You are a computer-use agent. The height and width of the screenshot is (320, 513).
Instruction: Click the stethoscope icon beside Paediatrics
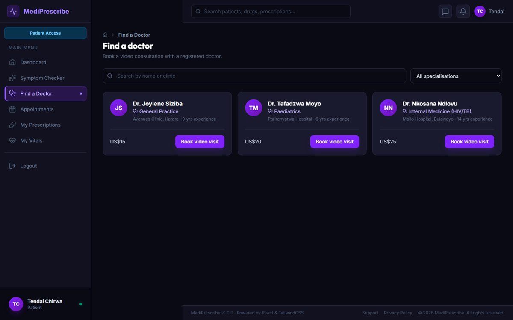click(270, 111)
